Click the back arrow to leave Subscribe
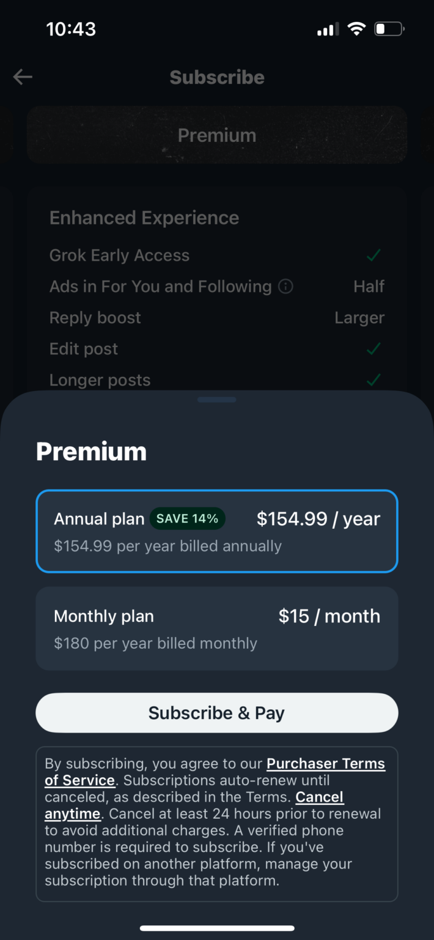 pyautogui.click(x=23, y=76)
